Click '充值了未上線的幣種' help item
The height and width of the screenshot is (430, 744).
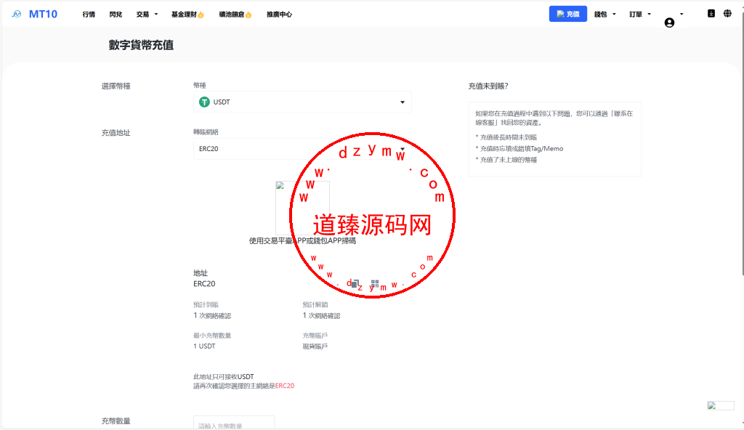(x=506, y=160)
